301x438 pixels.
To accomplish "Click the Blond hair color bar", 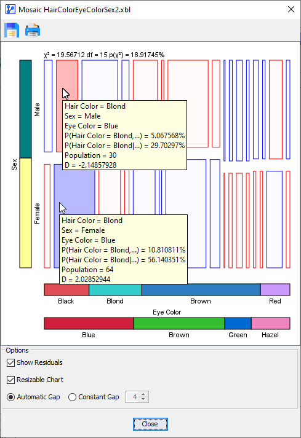I will click(x=115, y=290).
